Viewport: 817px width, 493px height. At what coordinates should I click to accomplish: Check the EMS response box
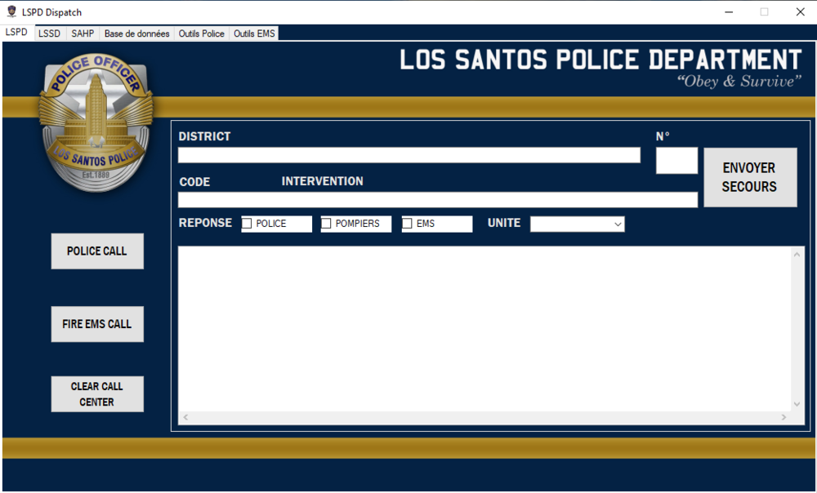tap(407, 223)
